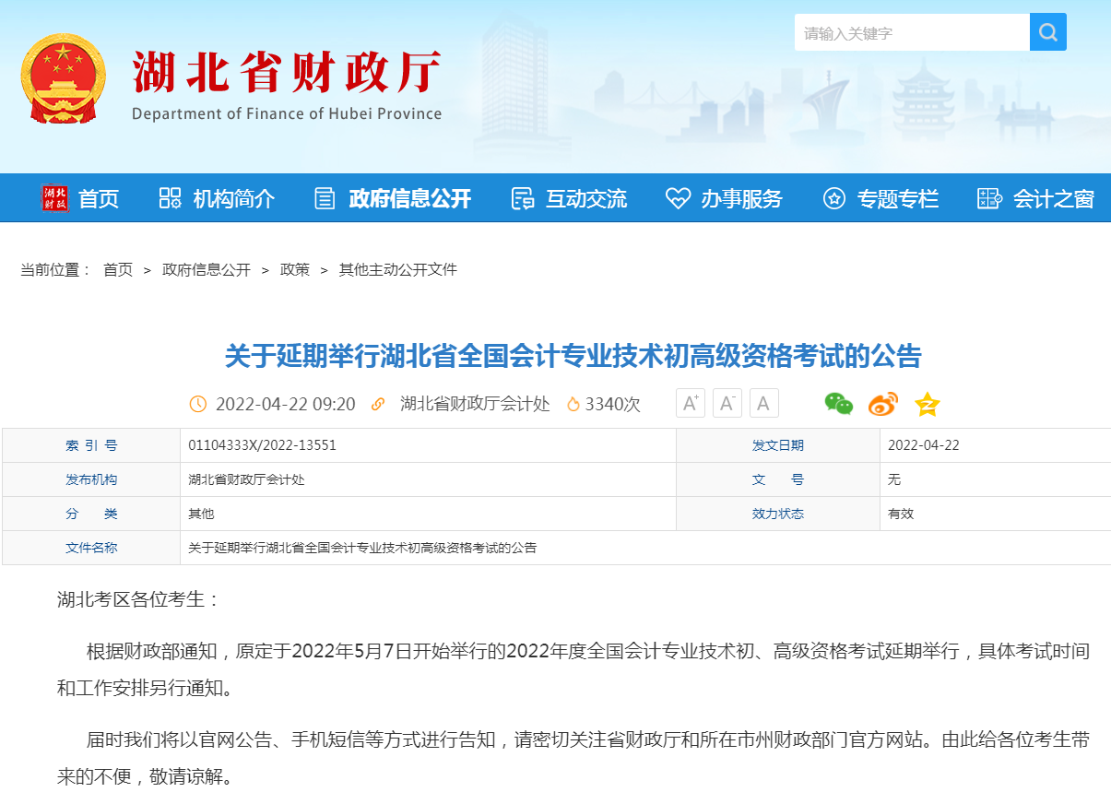Share article via WeChat icon
Image resolution: width=1111 pixels, height=804 pixels.
(838, 404)
